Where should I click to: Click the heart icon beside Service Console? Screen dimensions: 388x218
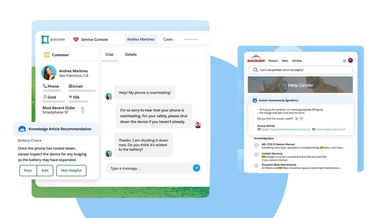click(x=76, y=40)
